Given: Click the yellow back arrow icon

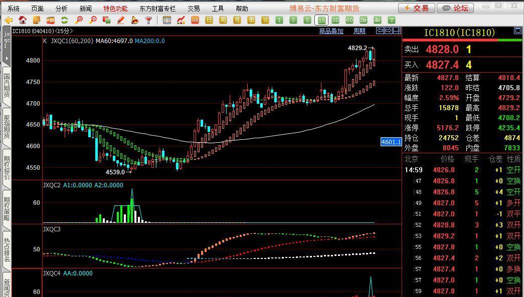Looking at the screenshot, I should pyautogui.click(x=9, y=20).
